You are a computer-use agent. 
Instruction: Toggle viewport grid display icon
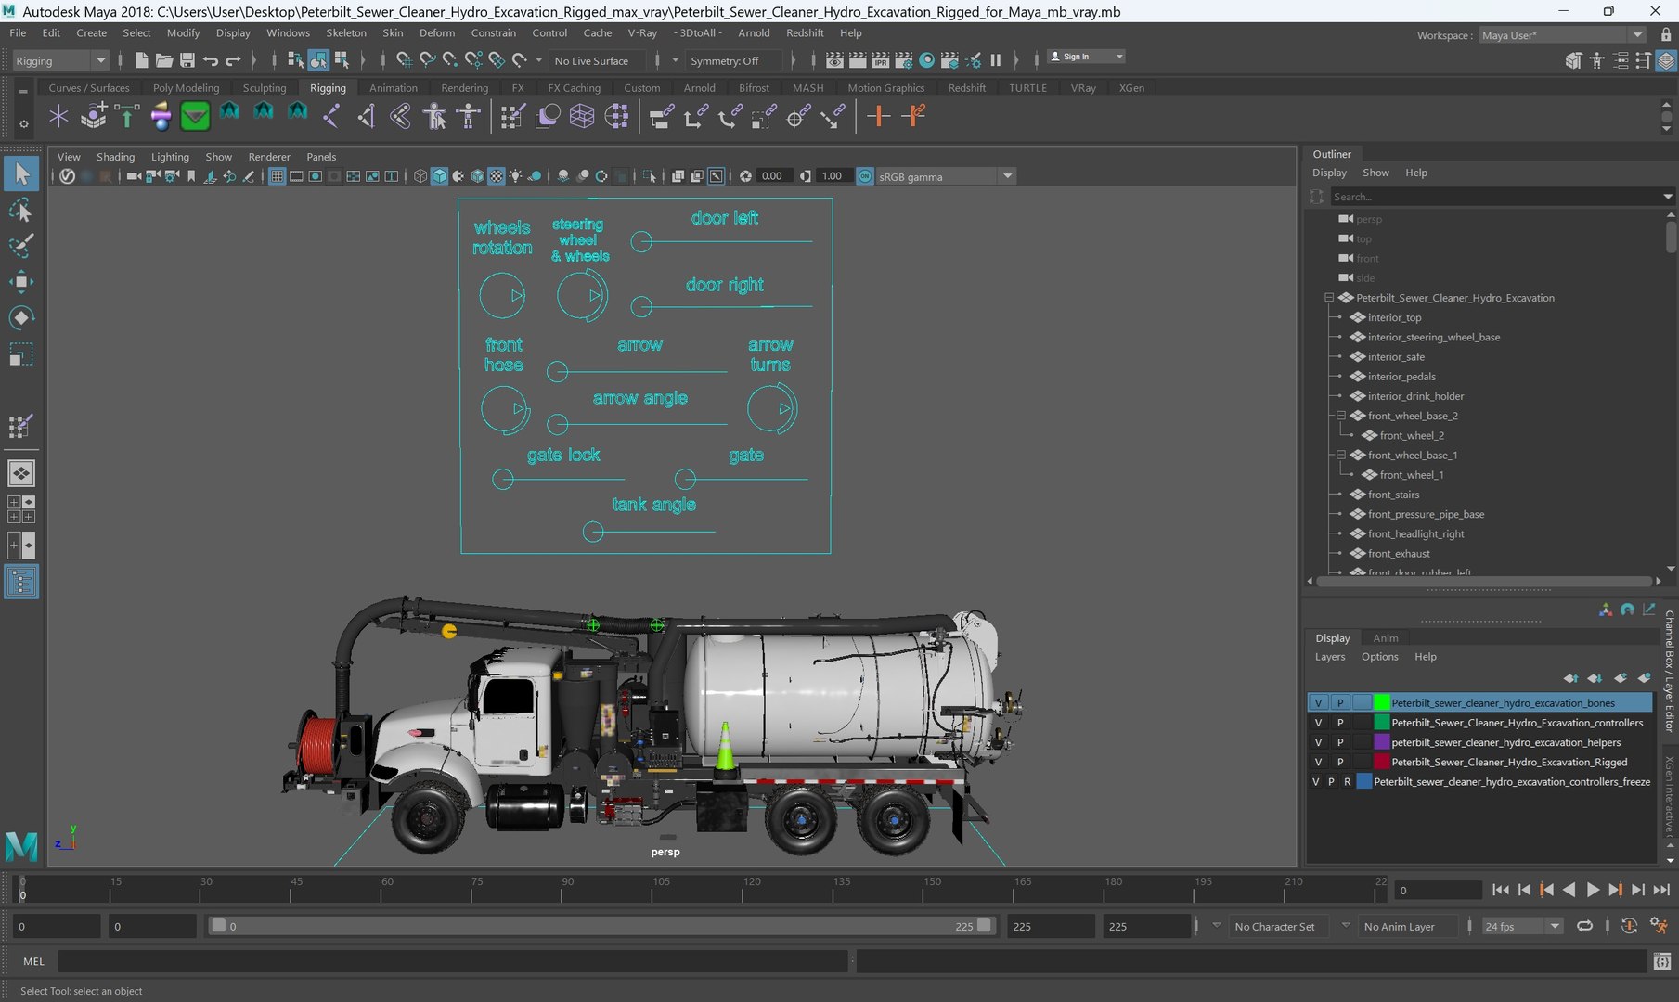pos(277,176)
